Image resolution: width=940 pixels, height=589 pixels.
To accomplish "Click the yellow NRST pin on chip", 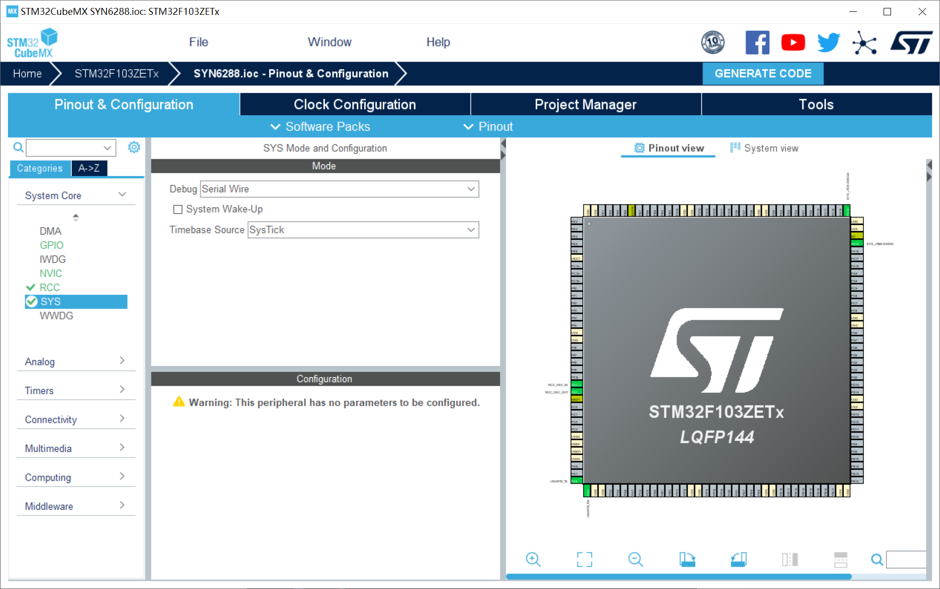I will coord(577,399).
